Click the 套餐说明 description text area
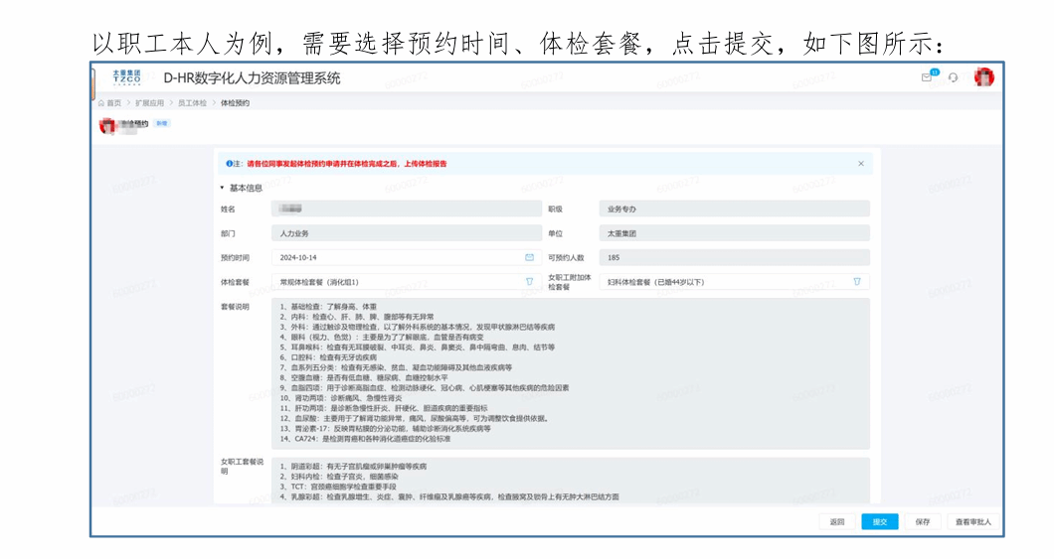The image size is (1054, 559). tap(570, 373)
